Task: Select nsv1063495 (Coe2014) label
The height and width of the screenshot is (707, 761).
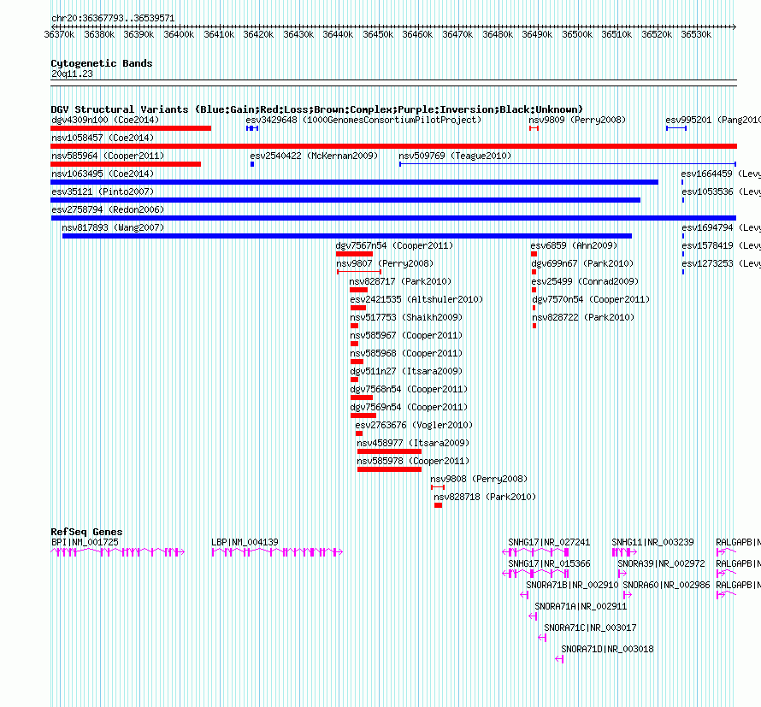Action: (103, 174)
